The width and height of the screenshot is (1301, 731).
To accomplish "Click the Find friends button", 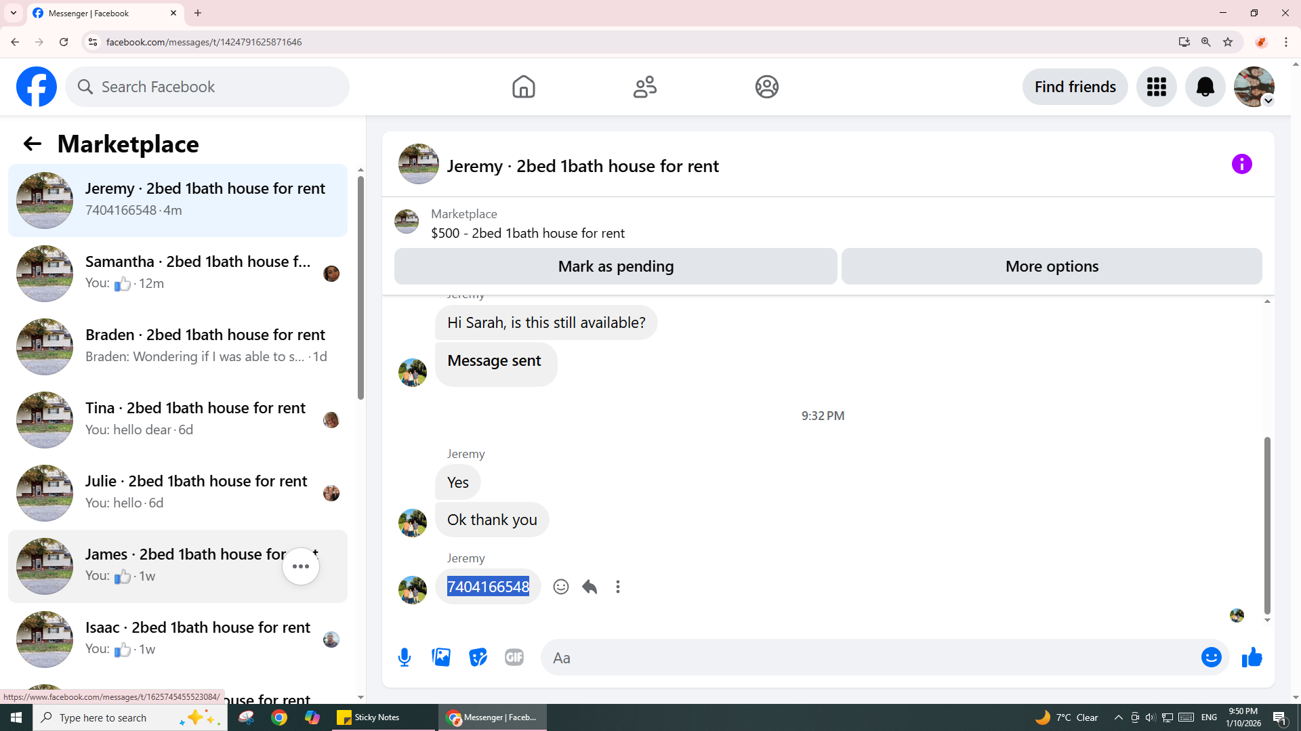I will tap(1075, 87).
